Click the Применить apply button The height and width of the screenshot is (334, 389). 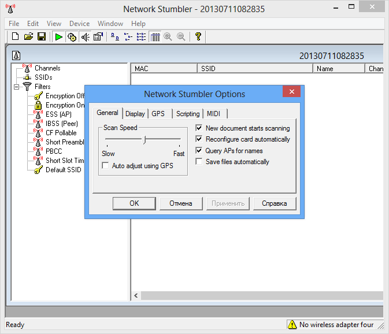pos(228,203)
